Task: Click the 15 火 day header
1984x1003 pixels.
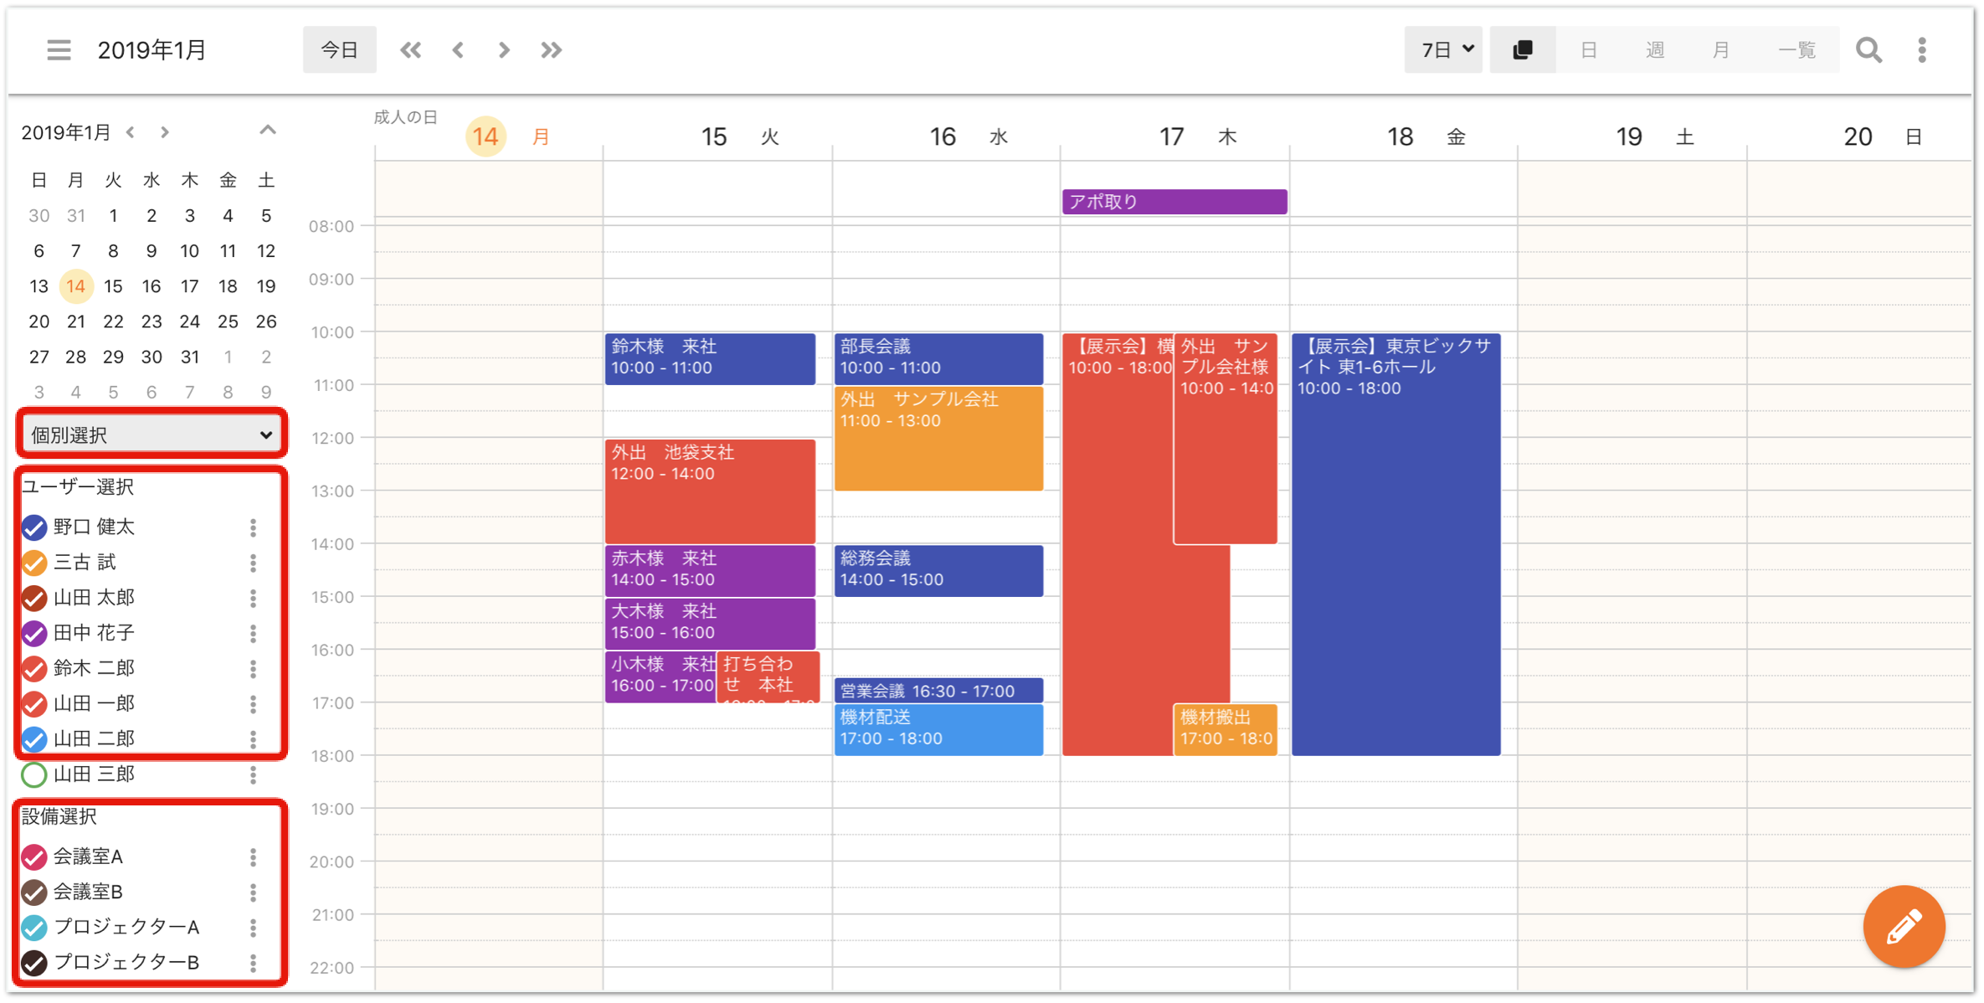Action: [x=739, y=136]
